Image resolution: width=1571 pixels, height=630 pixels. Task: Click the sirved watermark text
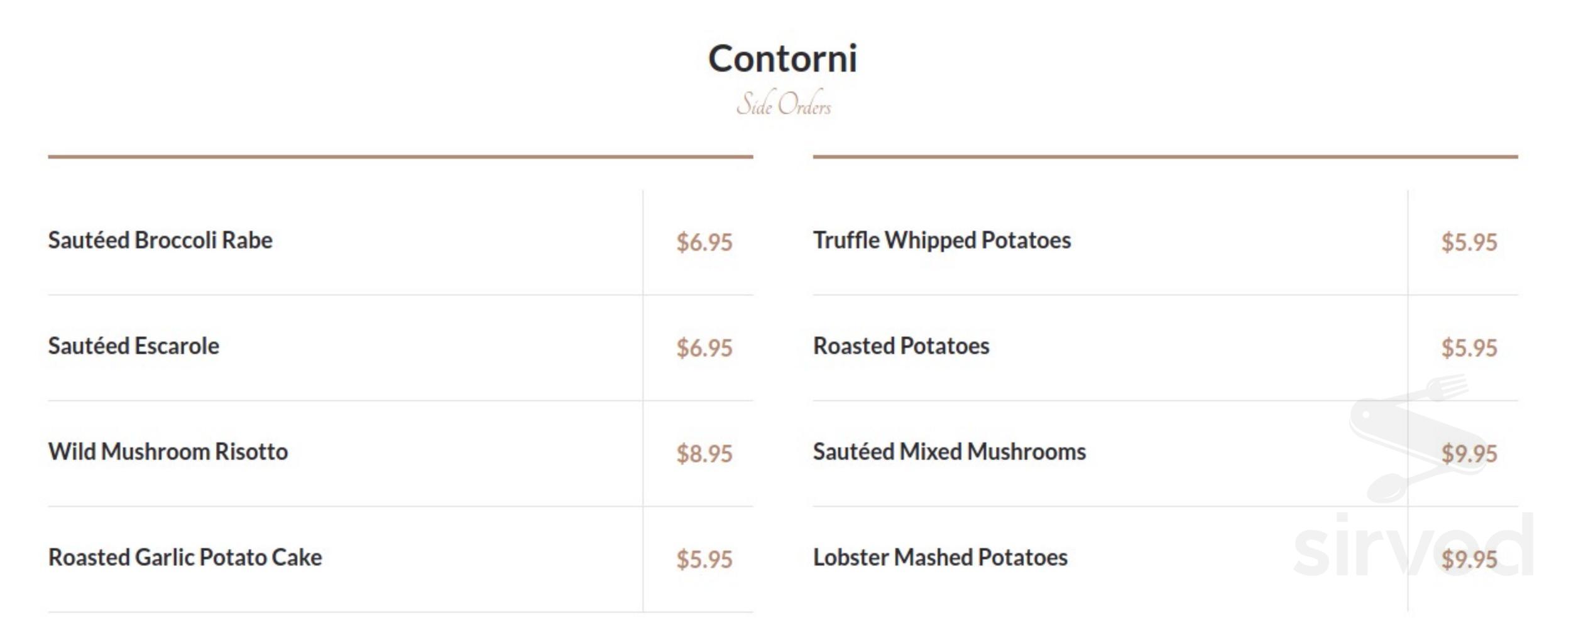pyautogui.click(x=1413, y=545)
